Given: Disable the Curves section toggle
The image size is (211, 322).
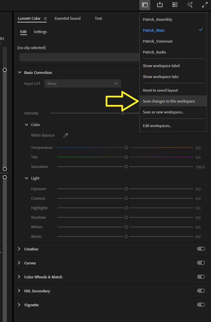Looking at the screenshot, I should pos(201,263).
